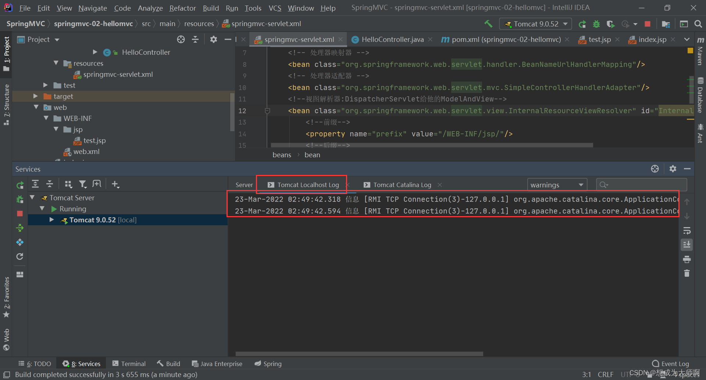Collapse the resources folder

pos(56,63)
